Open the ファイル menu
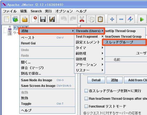This screenshot has width=147, height=115. 10,11
